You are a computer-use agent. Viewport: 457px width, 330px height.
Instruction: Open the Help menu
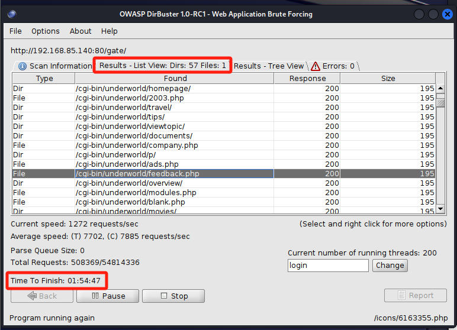(x=110, y=31)
